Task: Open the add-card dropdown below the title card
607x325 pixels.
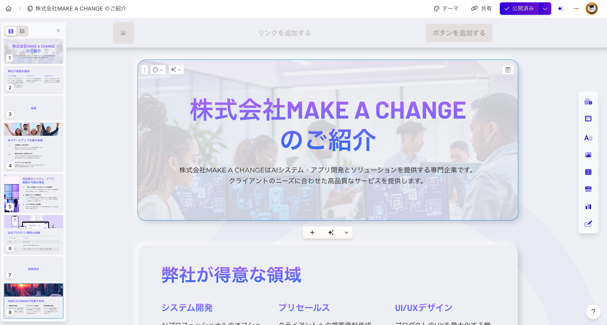Action: tap(346, 233)
